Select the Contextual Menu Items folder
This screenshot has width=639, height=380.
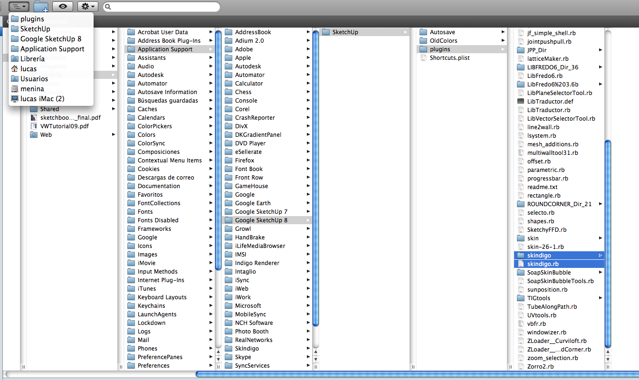(x=170, y=161)
